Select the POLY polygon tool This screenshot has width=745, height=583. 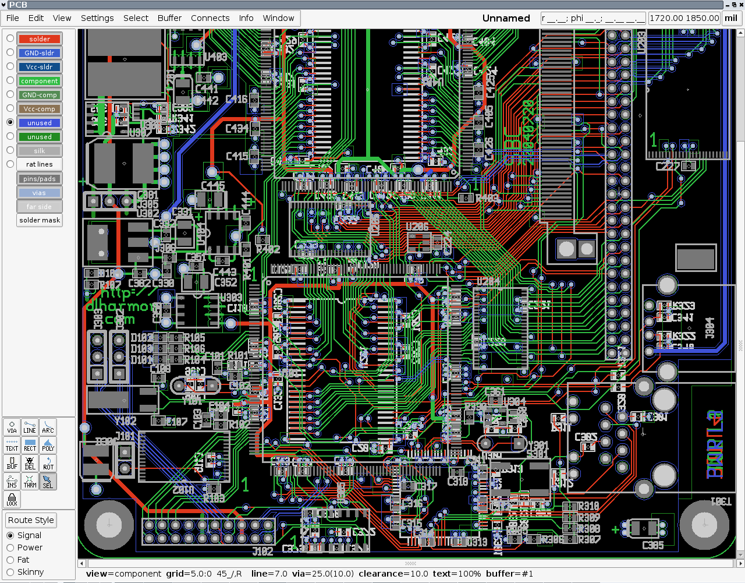point(48,445)
